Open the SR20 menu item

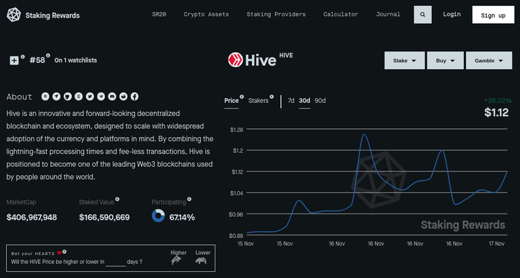[159, 15]
